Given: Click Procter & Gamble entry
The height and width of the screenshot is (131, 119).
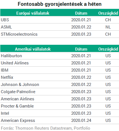Looking at the screenshot, I should (17, 106).
